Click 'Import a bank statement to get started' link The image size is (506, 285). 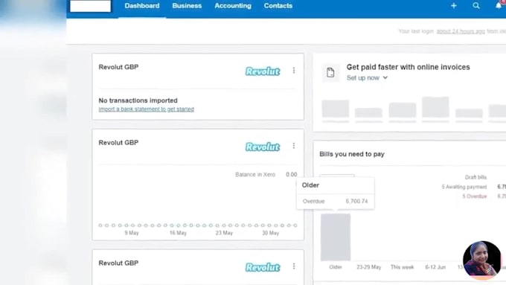coord(146,109)
